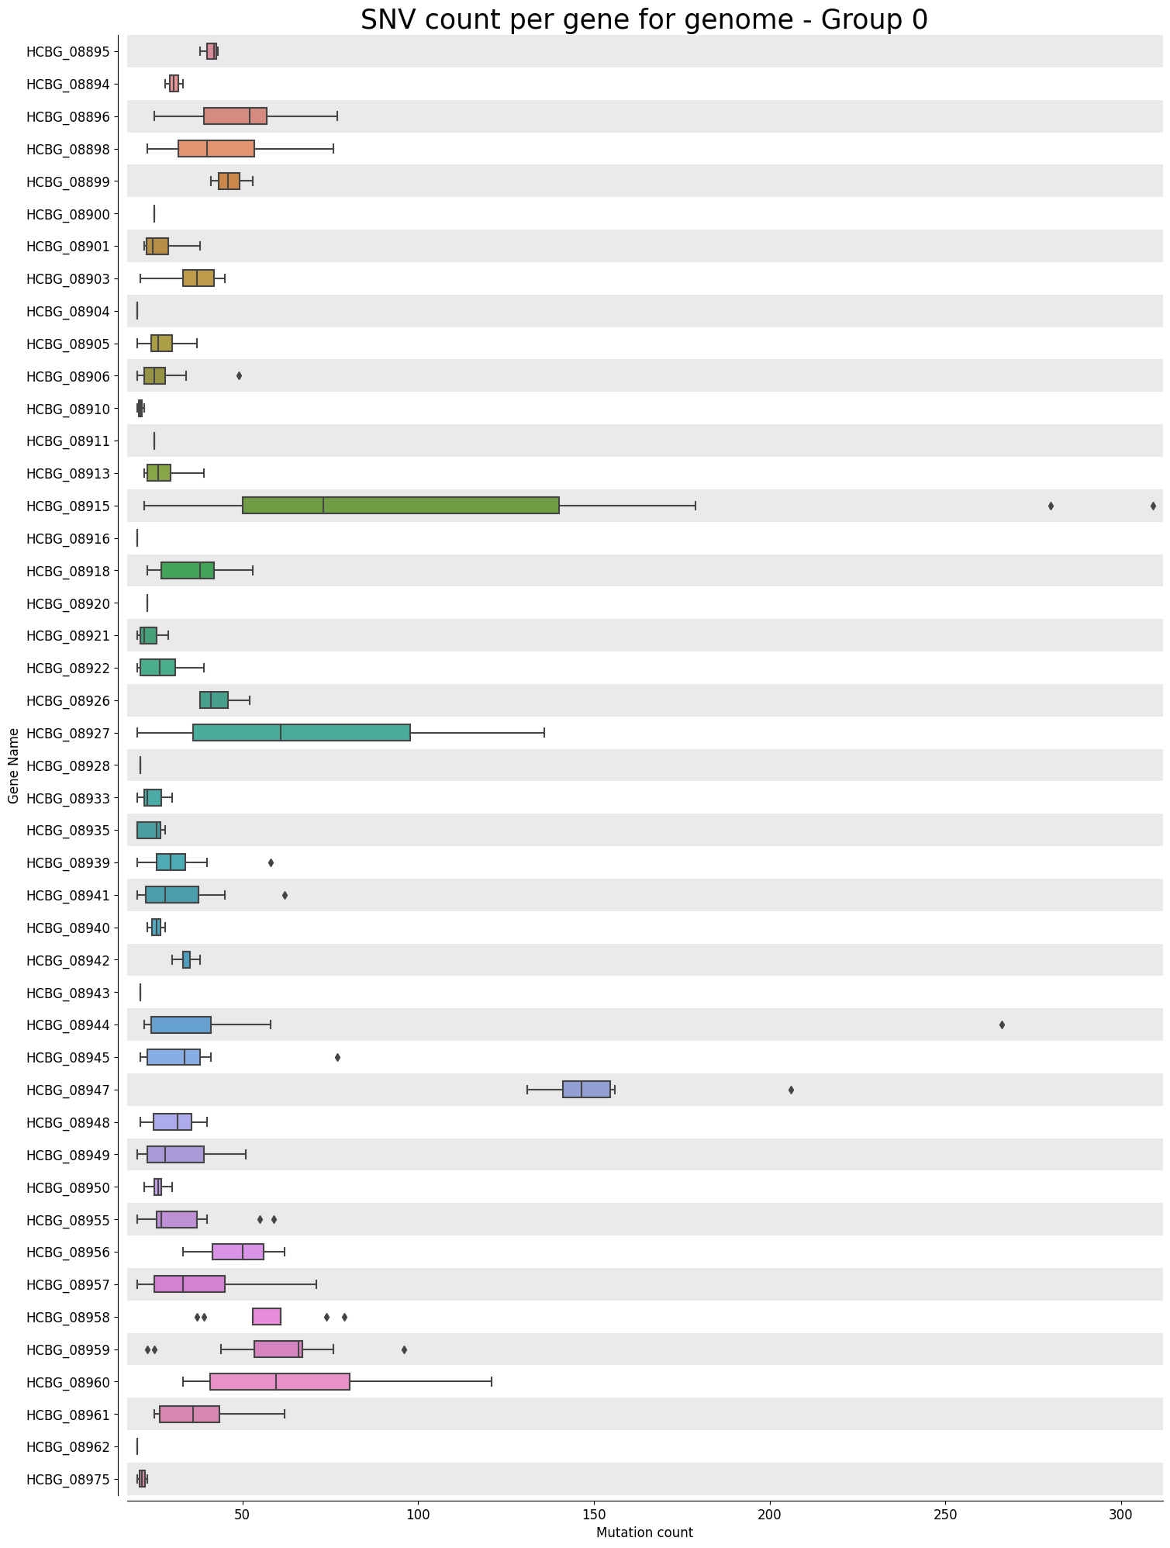Select the HCBG_08960 pink box
The height and width of the screenshot is (1548, 1170).
point(280,1382)
